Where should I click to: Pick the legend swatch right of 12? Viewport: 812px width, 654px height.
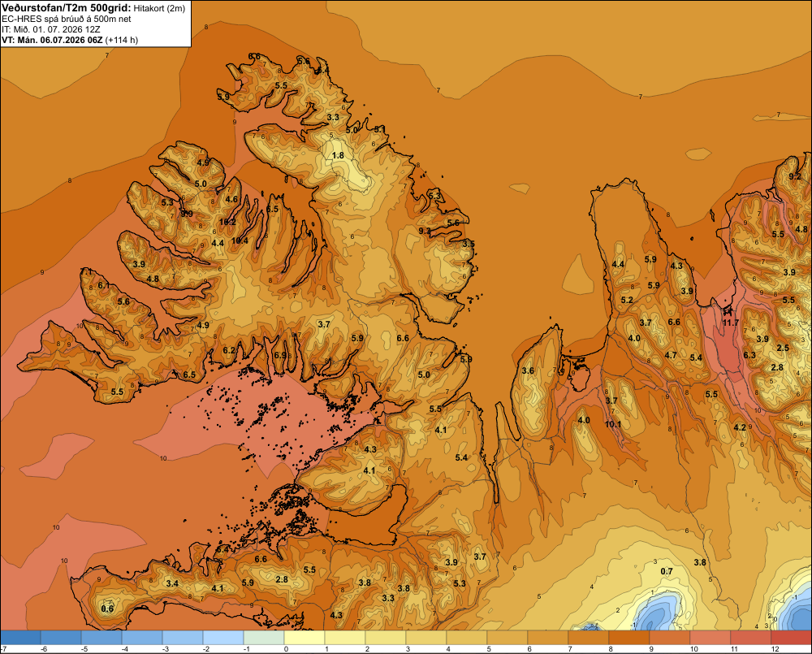(x=791, y=638)
